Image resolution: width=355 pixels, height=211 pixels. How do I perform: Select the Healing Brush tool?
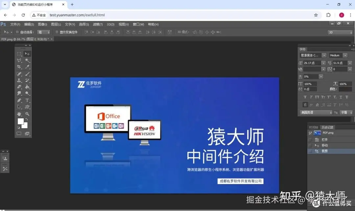pyautogui.click(x=19, y=74)
